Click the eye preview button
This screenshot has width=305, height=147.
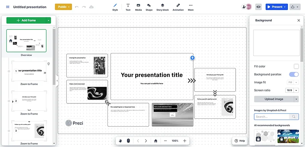pos(258,7)
